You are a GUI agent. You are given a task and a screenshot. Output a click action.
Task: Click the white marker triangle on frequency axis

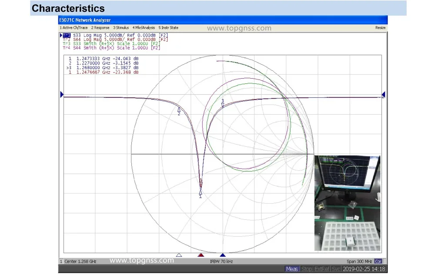coord(179,255)
